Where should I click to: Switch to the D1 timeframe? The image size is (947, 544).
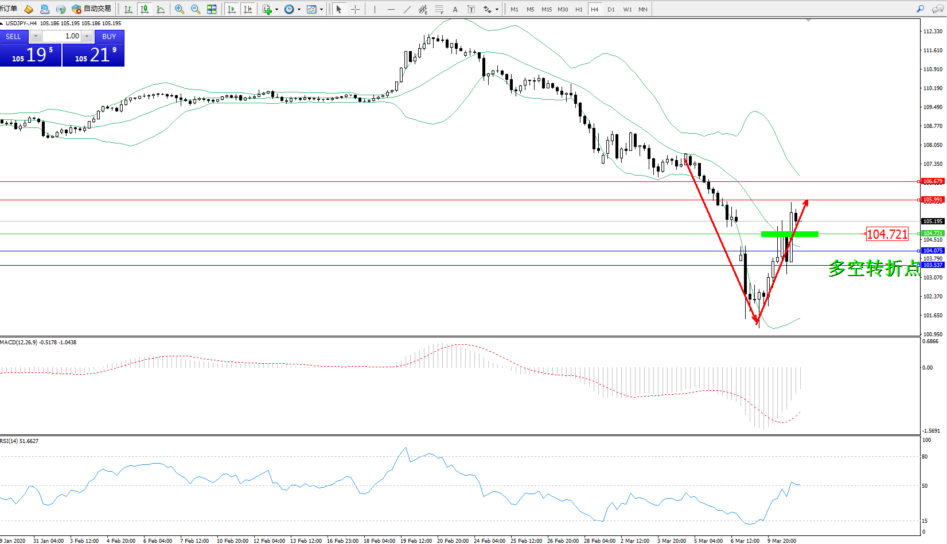pos(611,9)
